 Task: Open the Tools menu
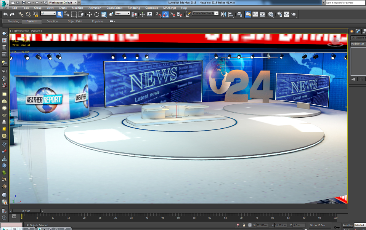(26, 8)
